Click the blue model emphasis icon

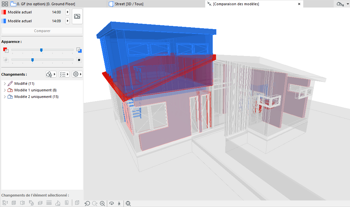point(79,50)
